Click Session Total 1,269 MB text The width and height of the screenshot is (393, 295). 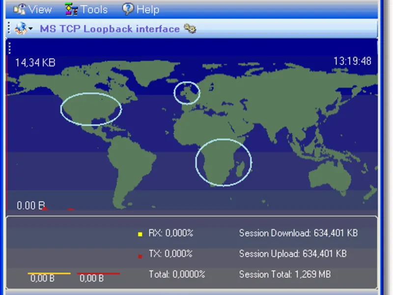point(285,274)
